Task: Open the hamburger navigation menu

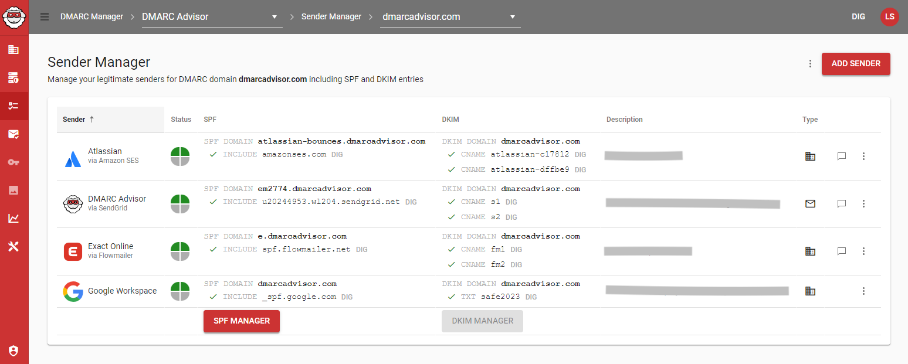Action: (45, 16)
